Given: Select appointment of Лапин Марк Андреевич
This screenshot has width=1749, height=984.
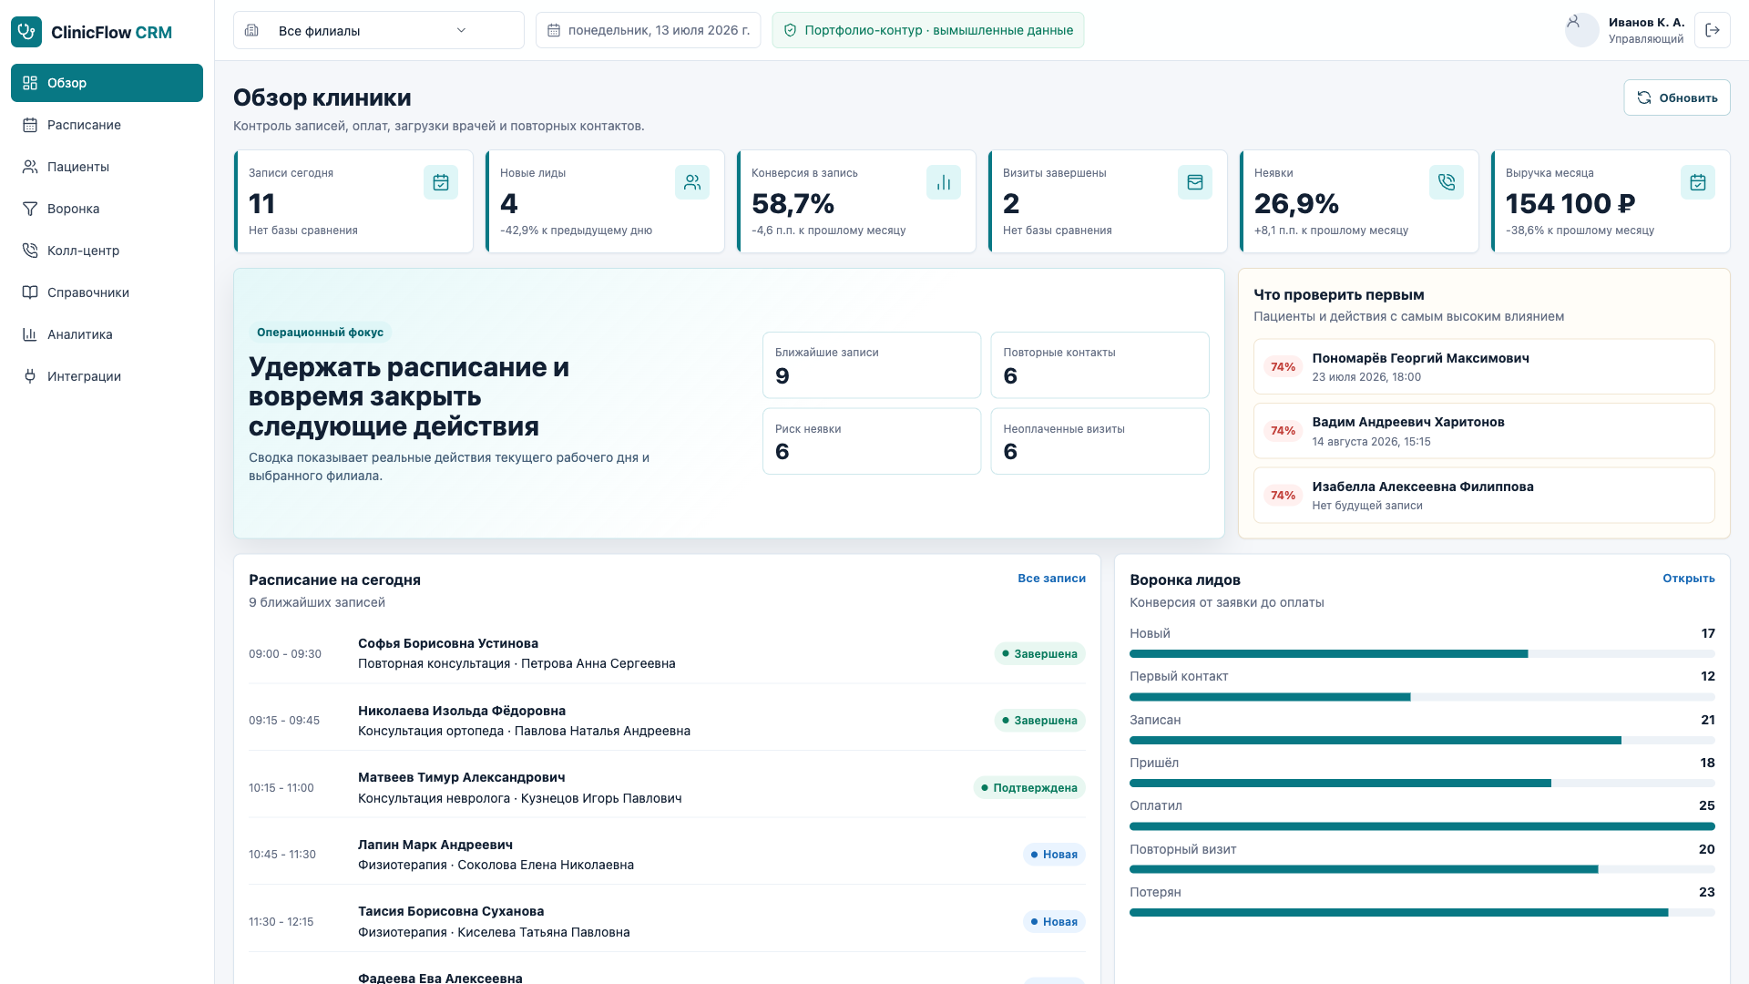Looking at the screenshot, I should 667,855.
